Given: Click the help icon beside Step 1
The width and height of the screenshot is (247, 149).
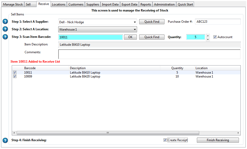Looking at the screenshot, I should tap(5, 22).
